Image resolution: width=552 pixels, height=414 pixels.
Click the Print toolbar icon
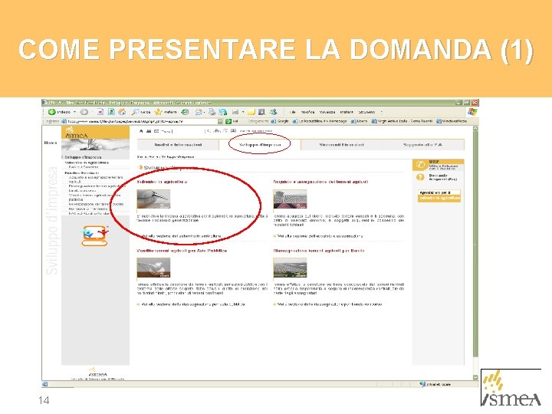[212, 112]
